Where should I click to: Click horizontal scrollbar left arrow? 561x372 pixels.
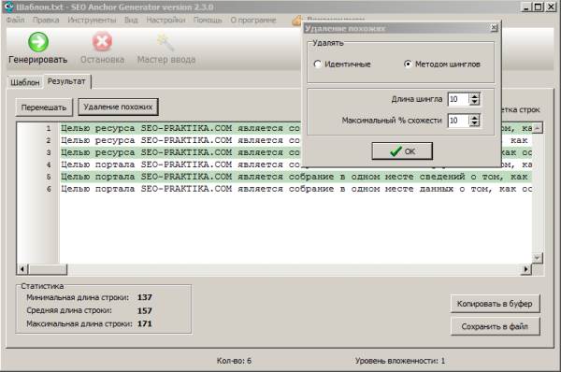22,269
